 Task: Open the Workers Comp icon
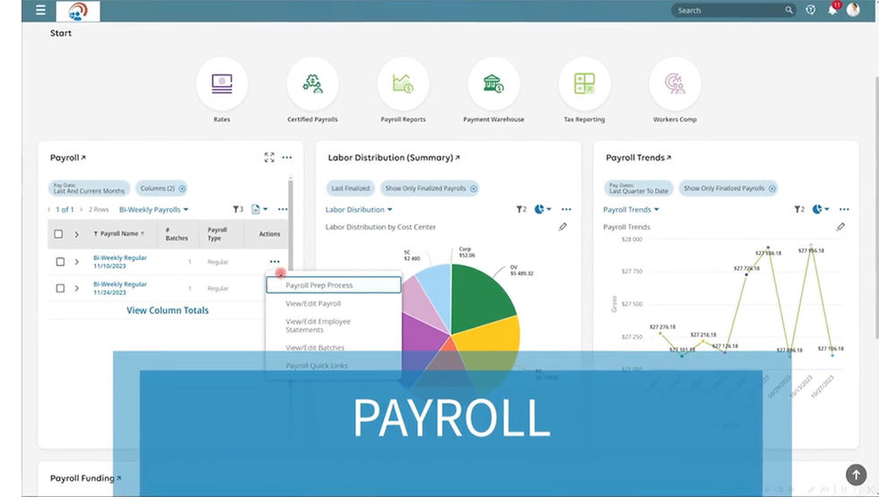(674, 83)
